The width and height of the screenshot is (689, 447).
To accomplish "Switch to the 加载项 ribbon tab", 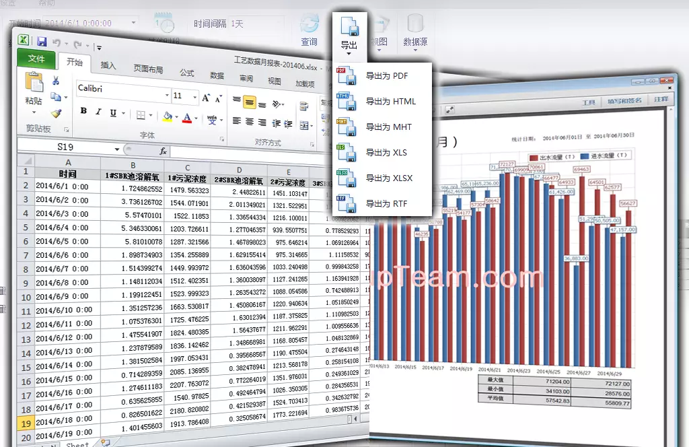I will 305,83.
